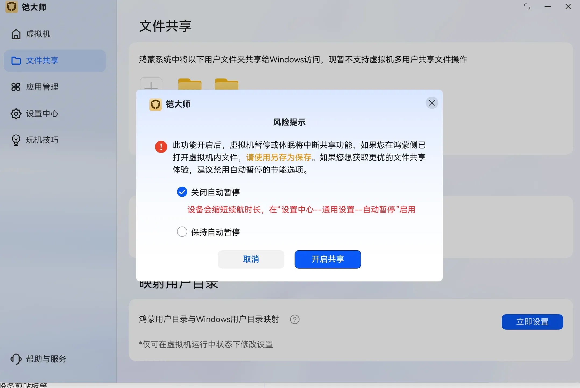Click the 取消 button in the dialog
Screen dimensions: 580x388
tap(251, 259)
